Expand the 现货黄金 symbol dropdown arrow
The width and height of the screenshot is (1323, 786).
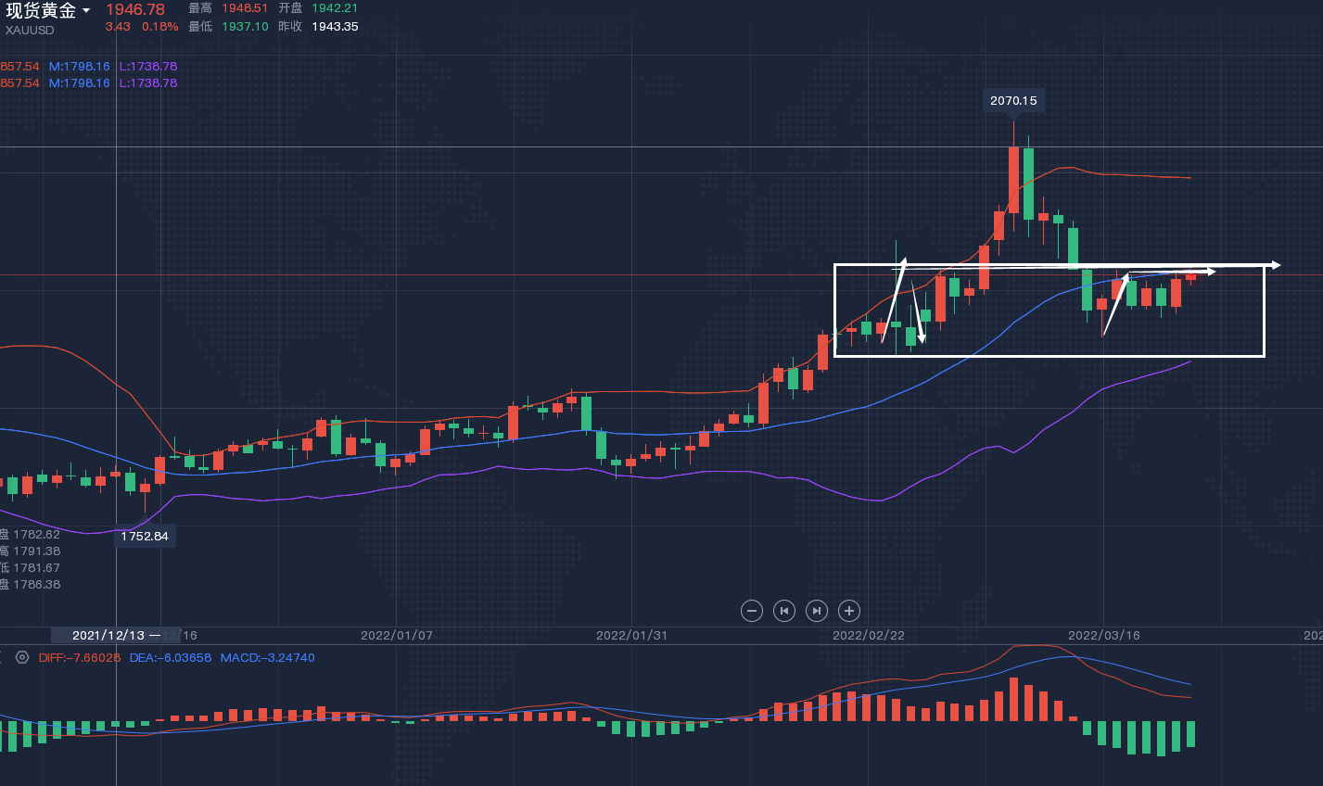tap(86, 11)
